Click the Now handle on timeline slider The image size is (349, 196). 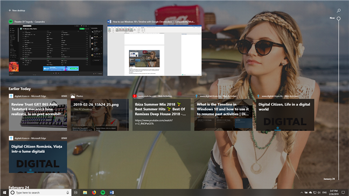click(x=339, y=18)
